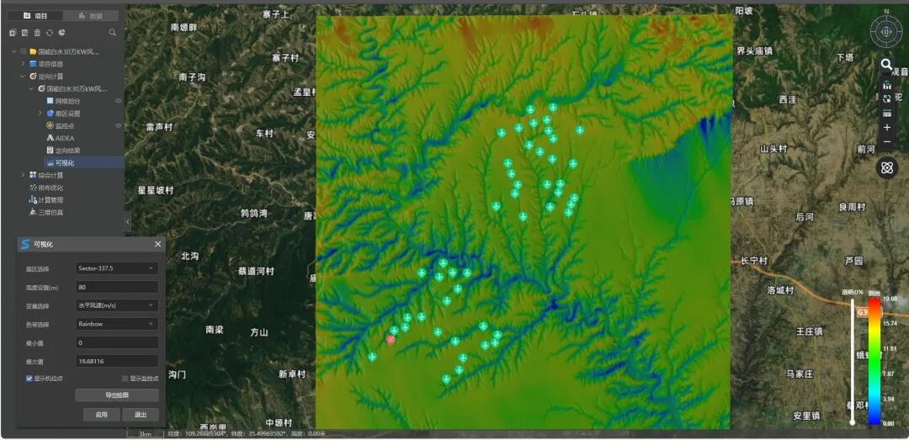The height and width of the screenshot is (440, 909).
Task: Enable the 显示监控点 checkbox
Action: coord(125,379)
